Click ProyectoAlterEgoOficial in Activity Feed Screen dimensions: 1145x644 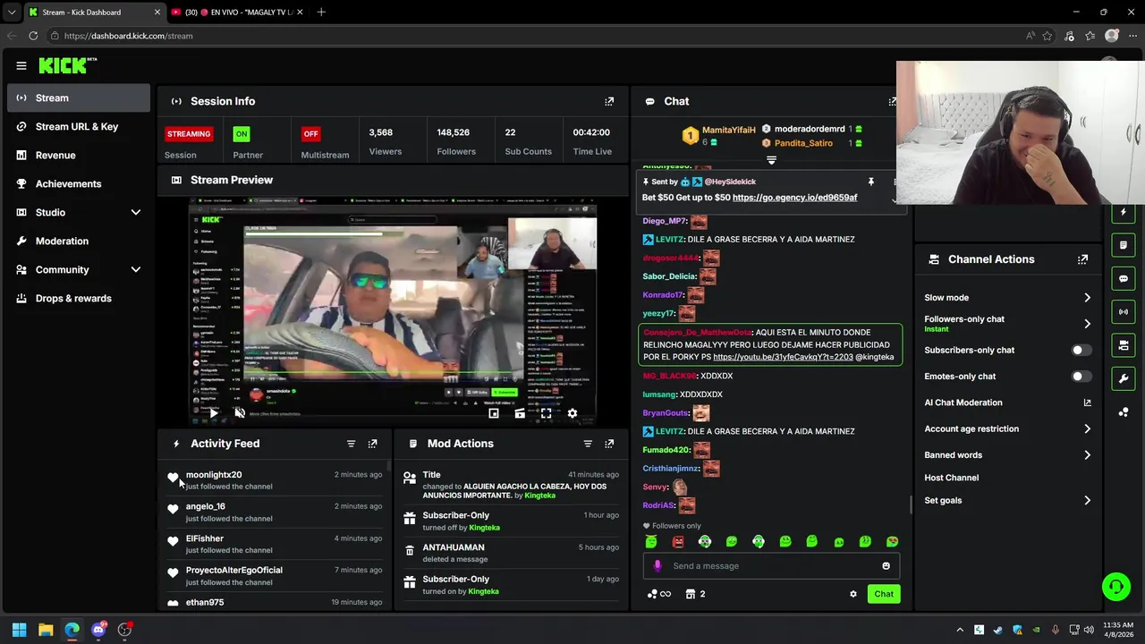click(x=234, y=571)
